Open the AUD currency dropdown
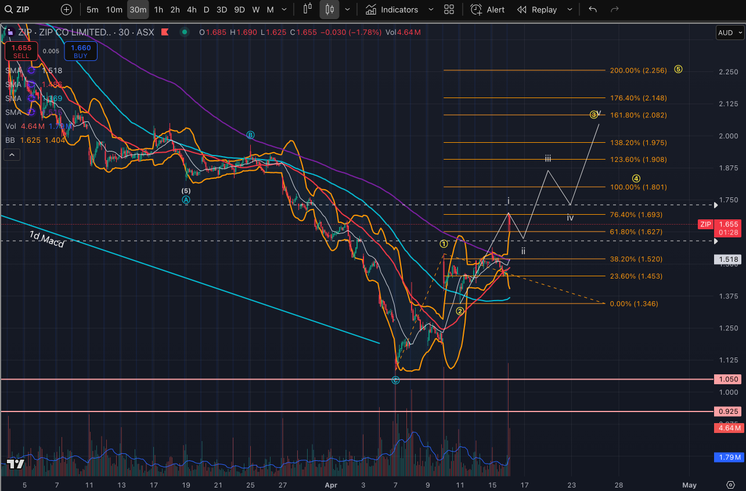The image size is (746, 491). pyautogui.click(x=729, y=33)
